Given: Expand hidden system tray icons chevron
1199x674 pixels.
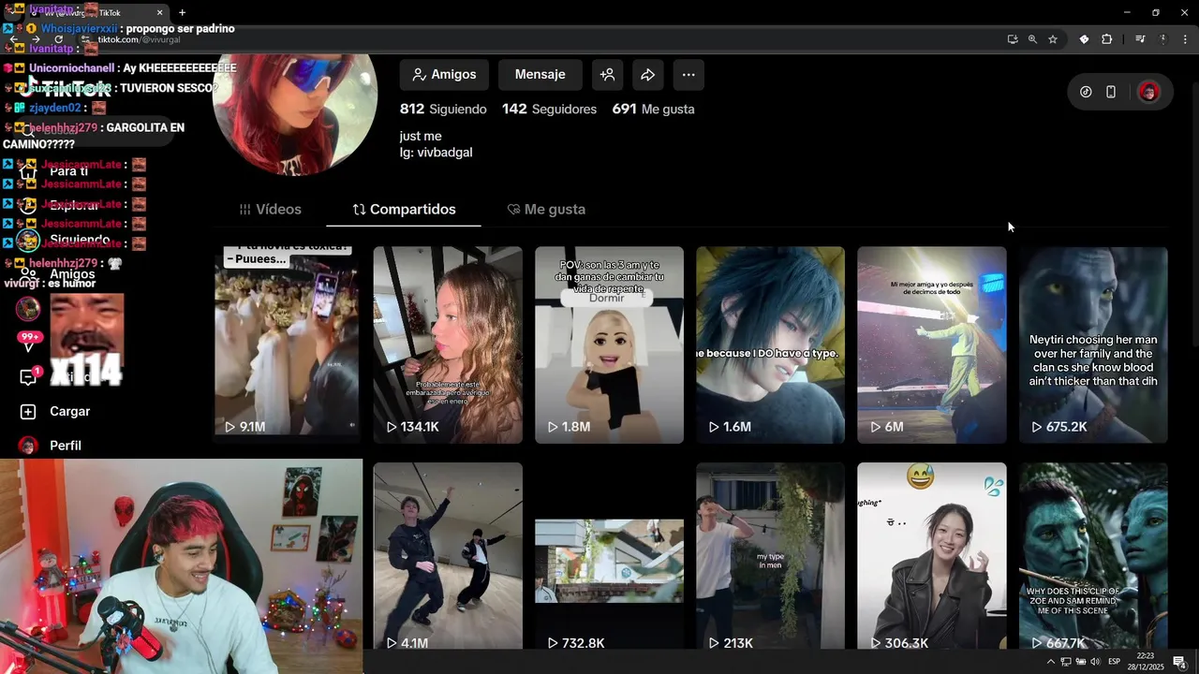Looking at the screenshot, I should tap(1050, 662).
